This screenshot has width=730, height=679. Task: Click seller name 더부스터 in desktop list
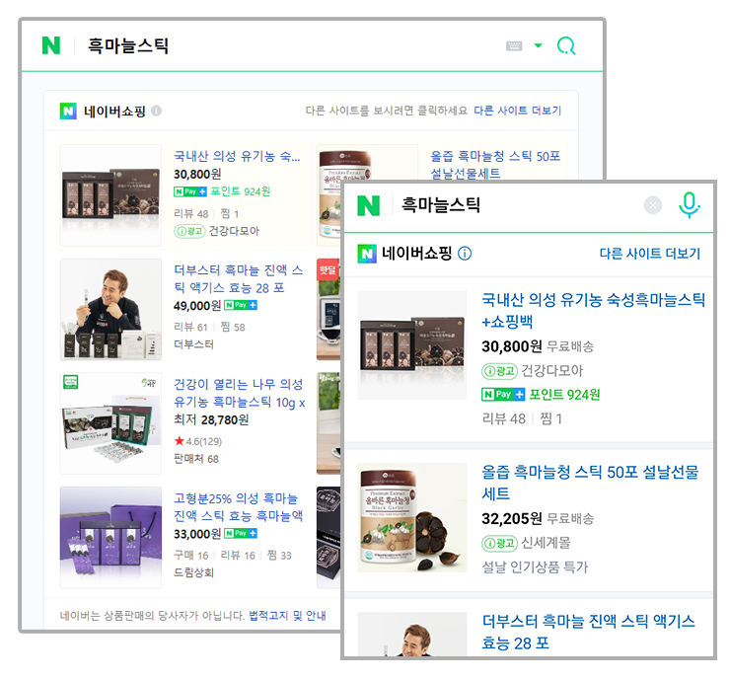click(193, 344)
